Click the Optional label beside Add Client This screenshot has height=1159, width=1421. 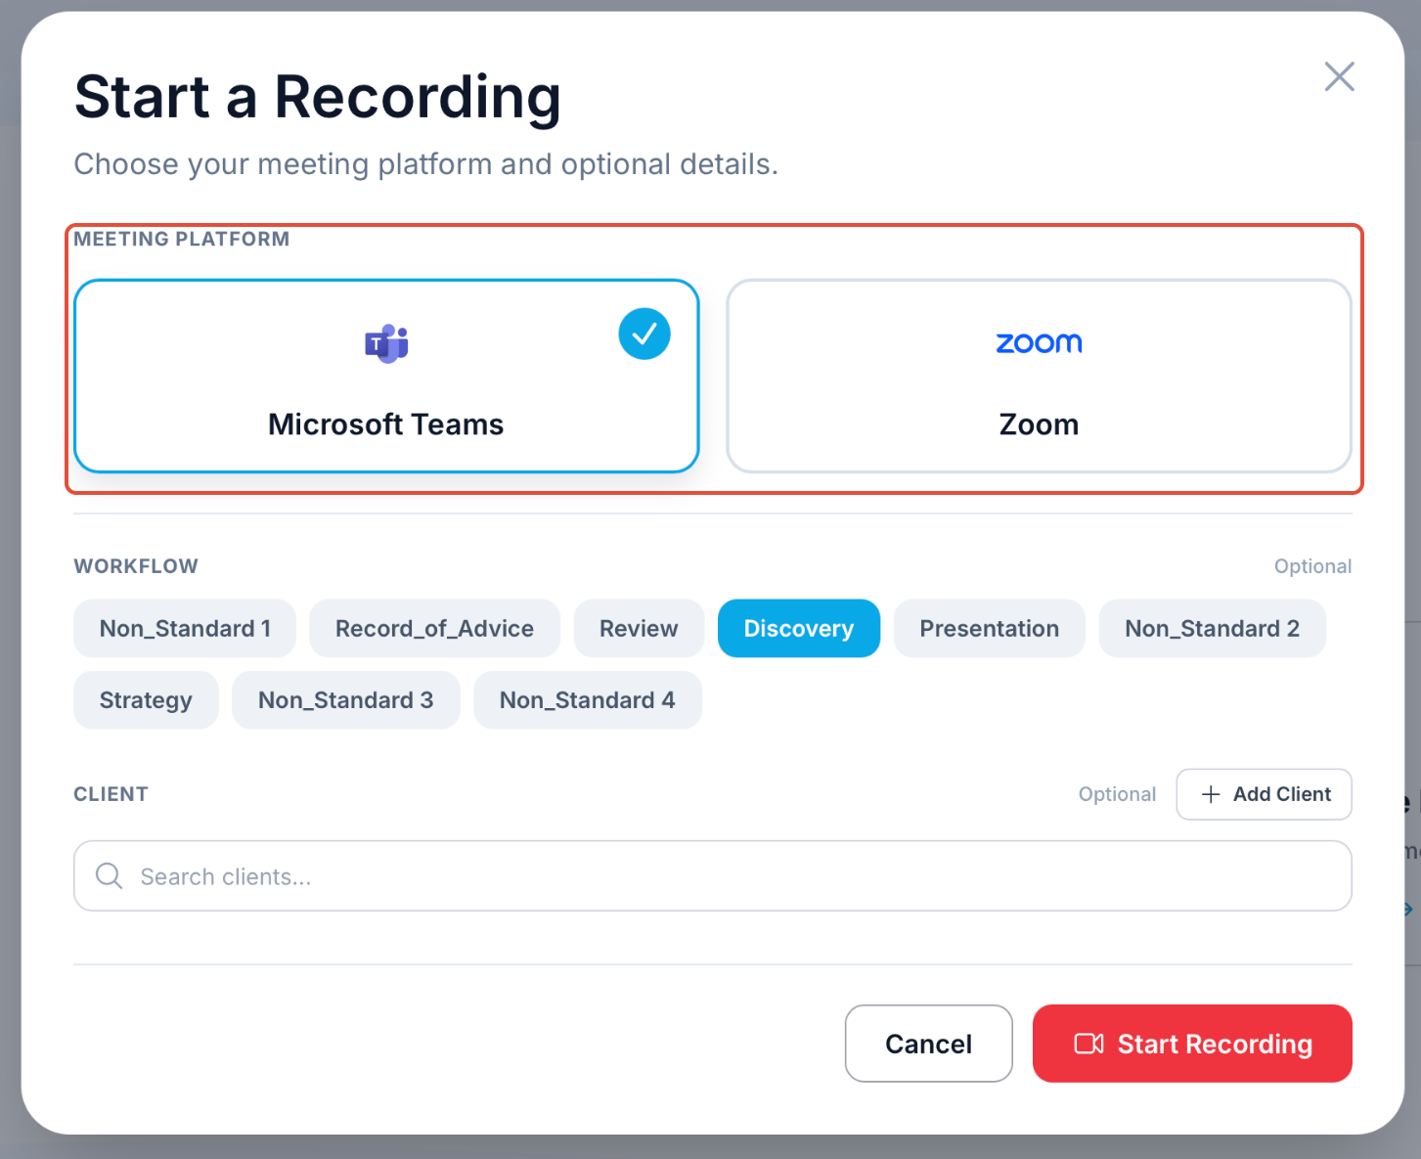click(1117, 794)
